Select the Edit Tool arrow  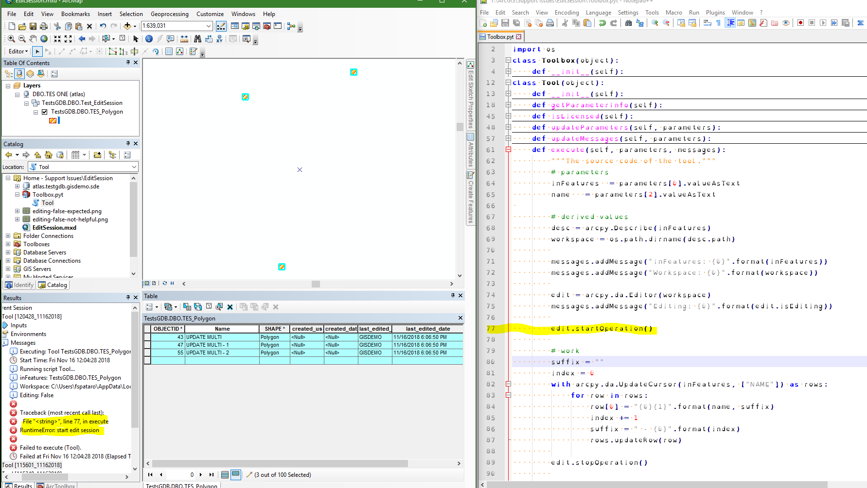[x=37, y=51]
